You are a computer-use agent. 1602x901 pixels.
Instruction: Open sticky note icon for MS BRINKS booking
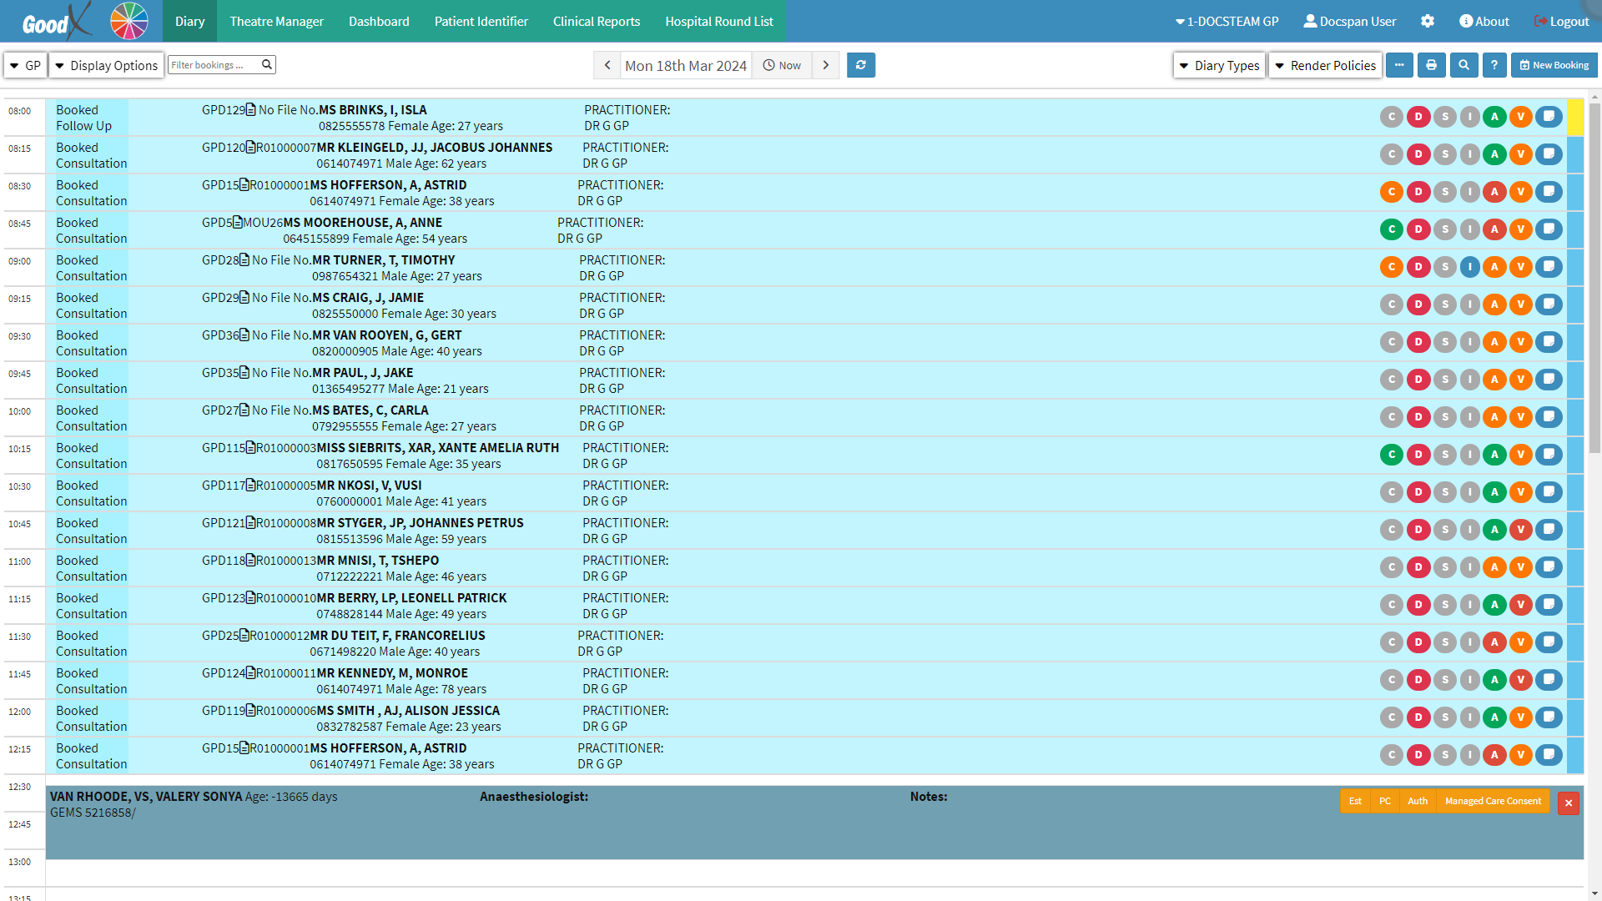tap(1549, 117)
